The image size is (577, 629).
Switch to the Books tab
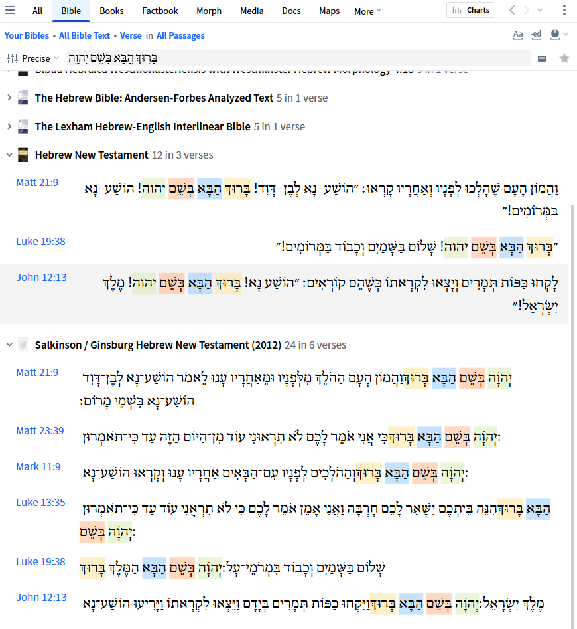(111, 11)
